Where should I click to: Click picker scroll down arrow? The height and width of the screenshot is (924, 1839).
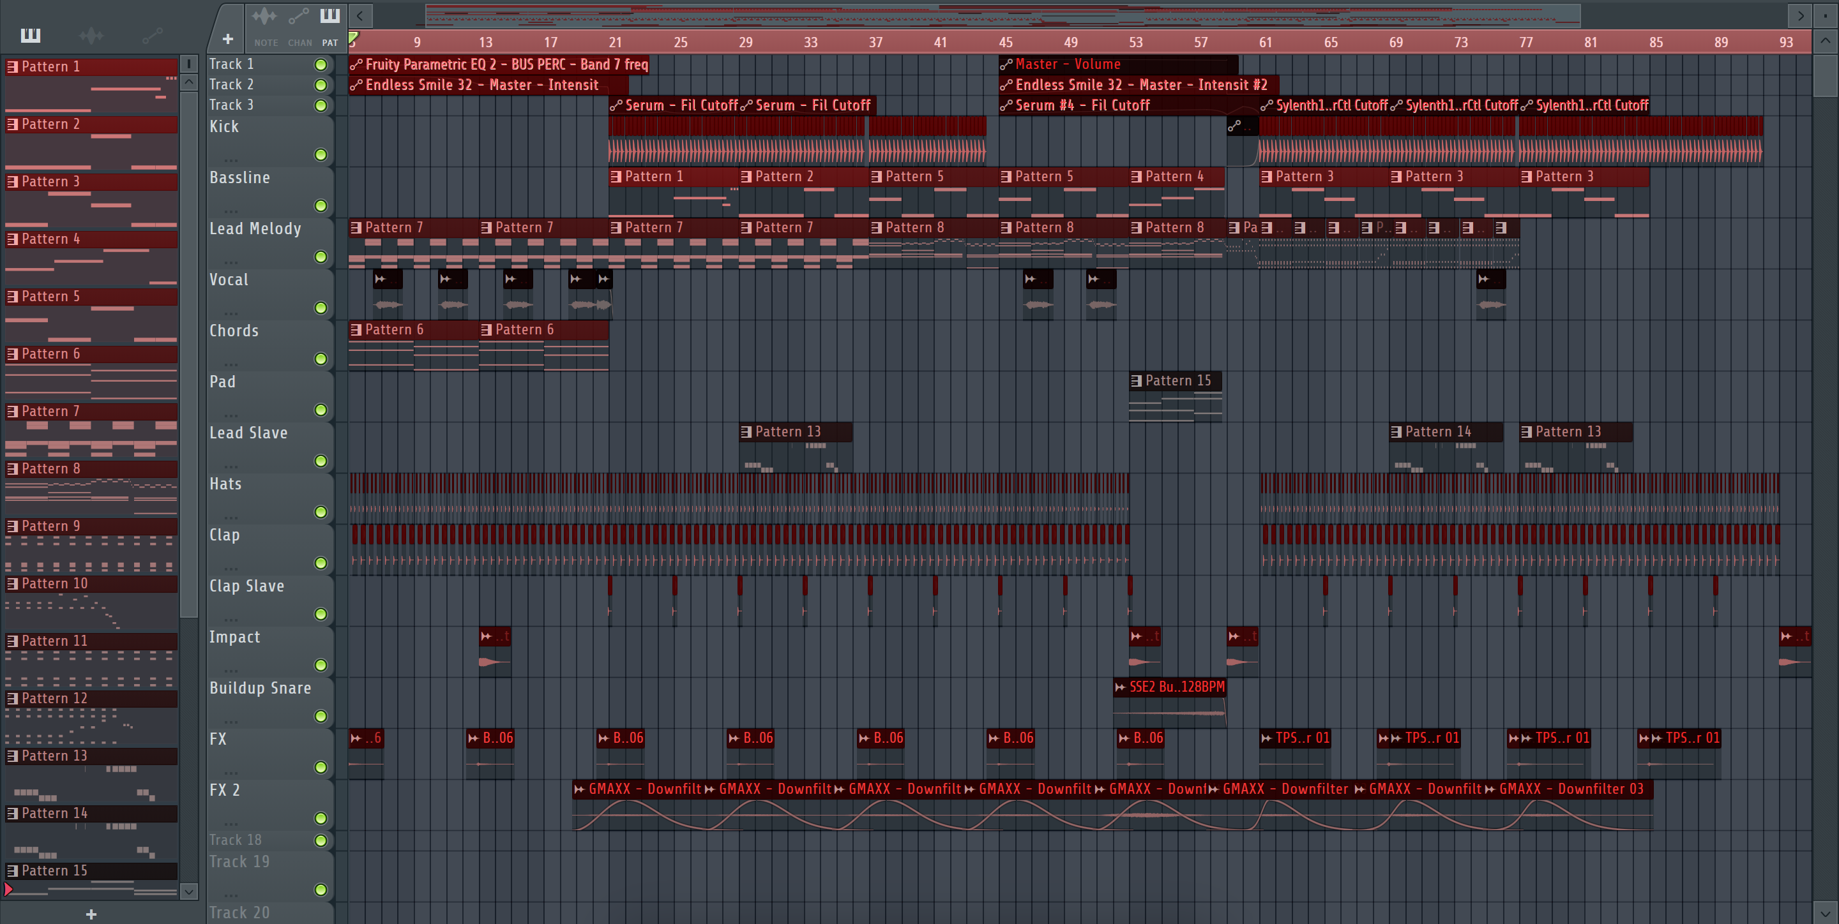coord(189,891)
